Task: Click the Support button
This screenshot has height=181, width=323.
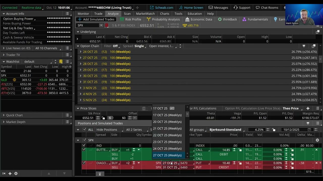Action: 242,8
